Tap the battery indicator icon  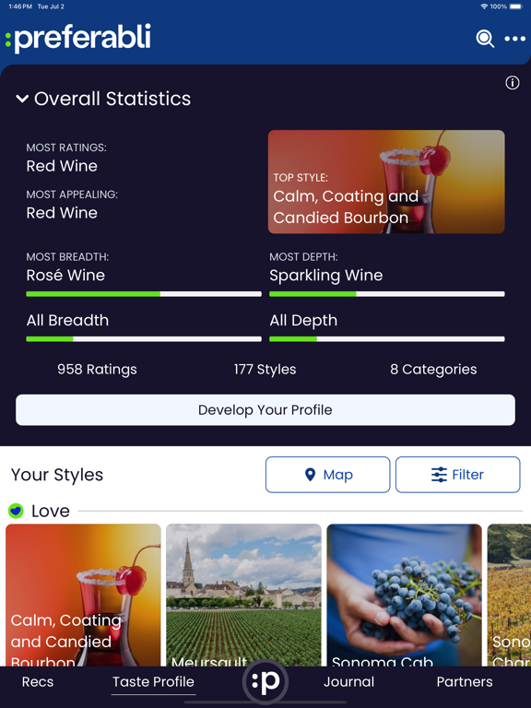point(515,6)
